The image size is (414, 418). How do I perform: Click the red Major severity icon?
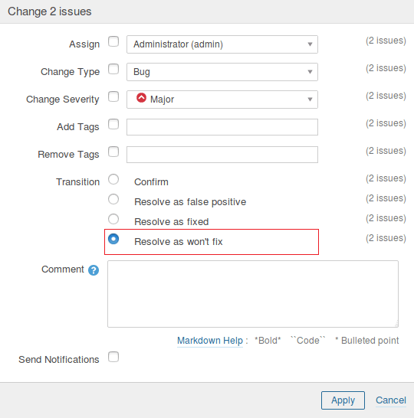(x=141, y=98)
